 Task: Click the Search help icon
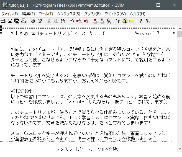[x=148, y=21]
